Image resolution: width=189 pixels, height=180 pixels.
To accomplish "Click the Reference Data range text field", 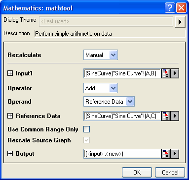I will 122,116.
